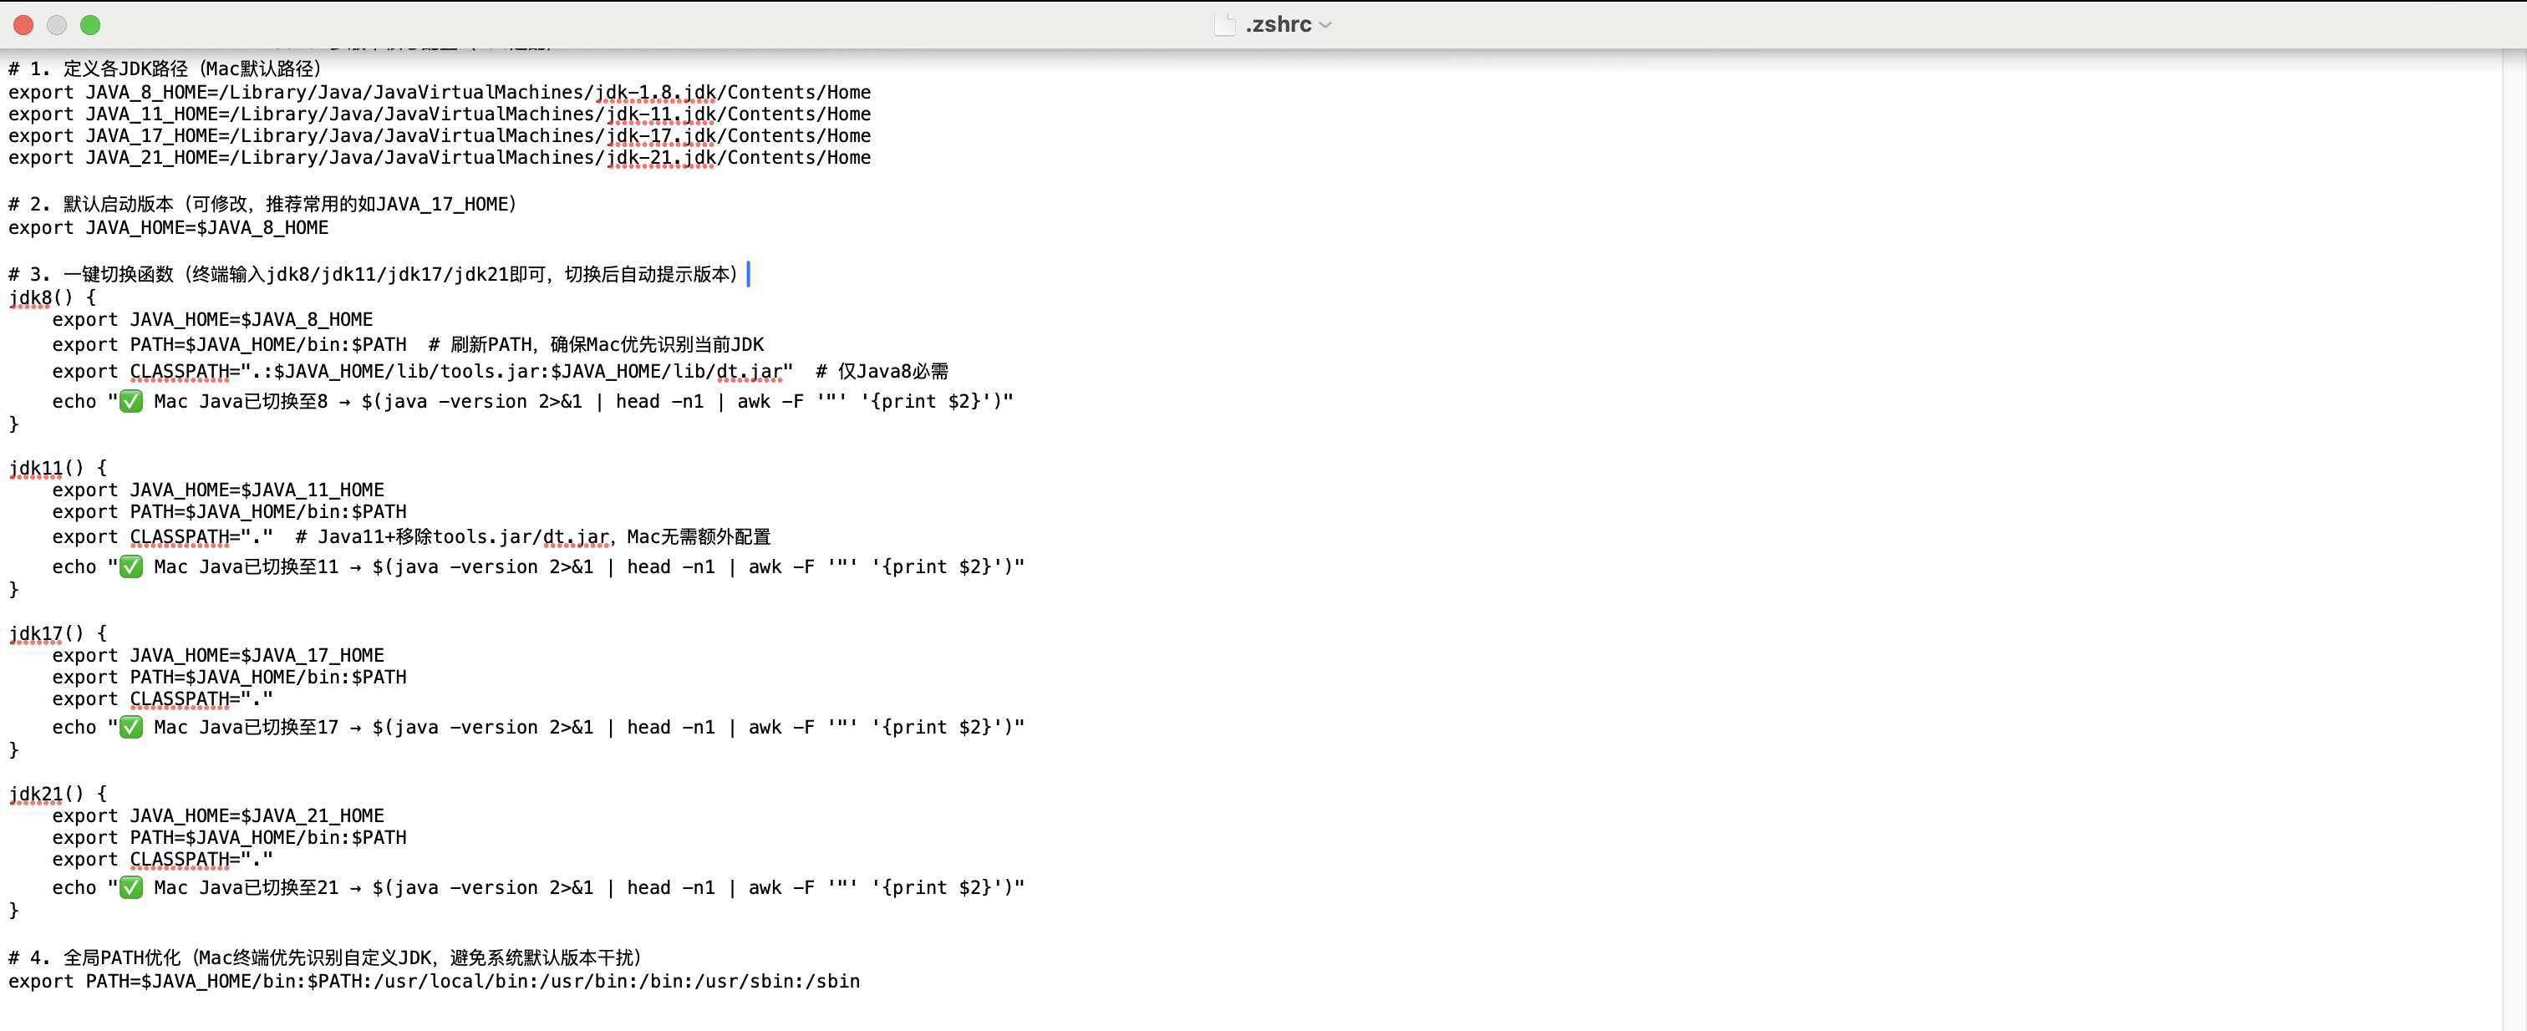Click the jdk17() function declaration
This screenshot has height=1031, width=2527.
pos(46,633)
